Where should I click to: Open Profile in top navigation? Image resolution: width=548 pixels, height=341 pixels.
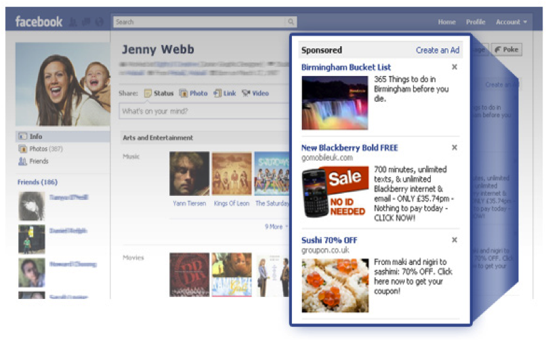coord(476,22)
